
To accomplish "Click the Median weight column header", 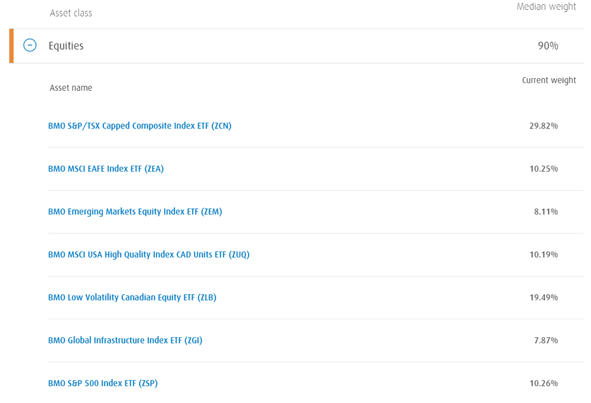I will pyautogui.click(x=546, y=7).
